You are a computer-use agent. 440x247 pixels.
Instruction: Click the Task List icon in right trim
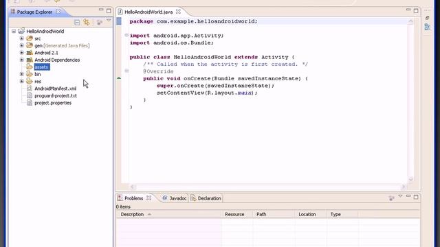tap(428, 18)
